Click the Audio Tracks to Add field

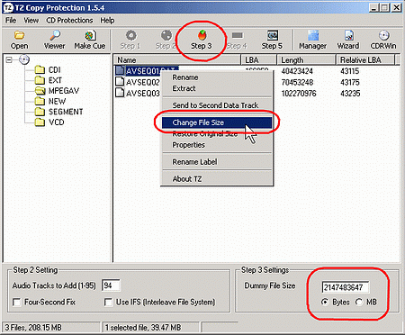coord(111,285)
